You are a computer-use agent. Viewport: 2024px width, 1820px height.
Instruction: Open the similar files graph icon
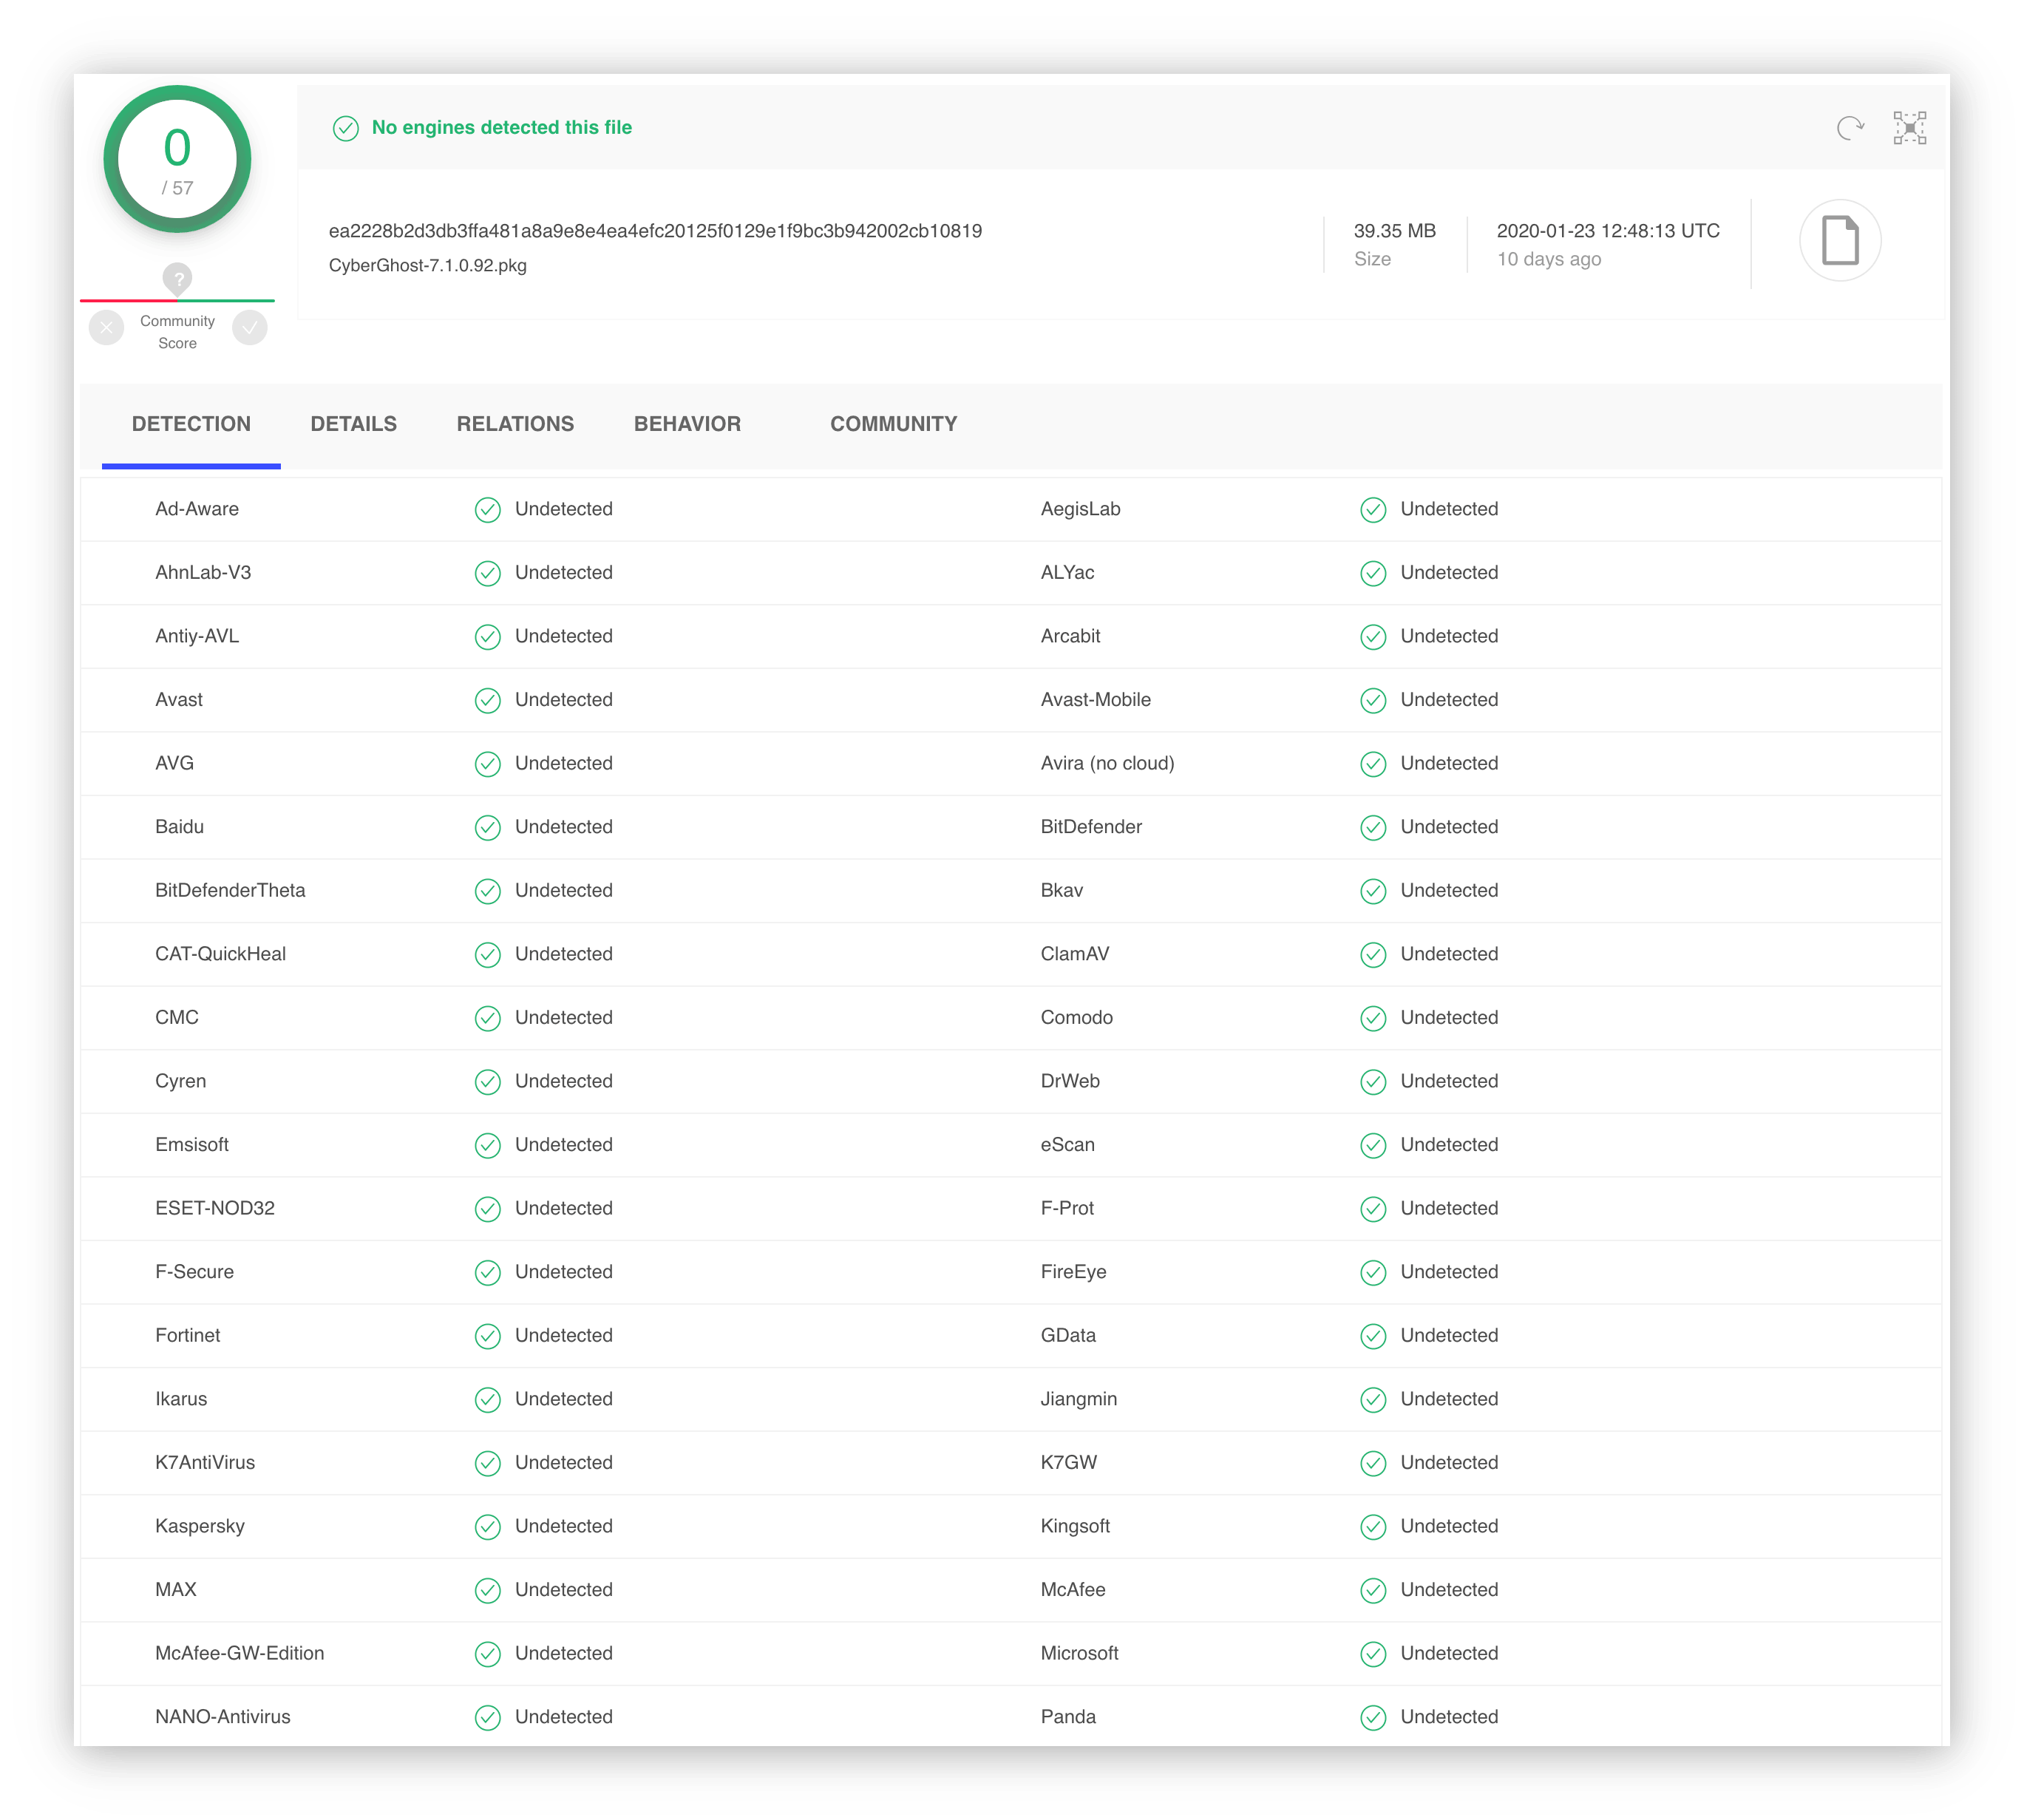pyautogui.click(x=1909, y=128)
